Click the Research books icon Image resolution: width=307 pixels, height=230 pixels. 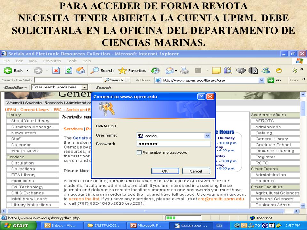(228, 70)
